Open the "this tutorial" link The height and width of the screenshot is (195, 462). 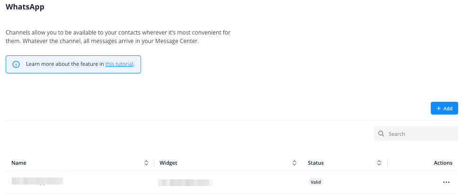tap(119, 64)
